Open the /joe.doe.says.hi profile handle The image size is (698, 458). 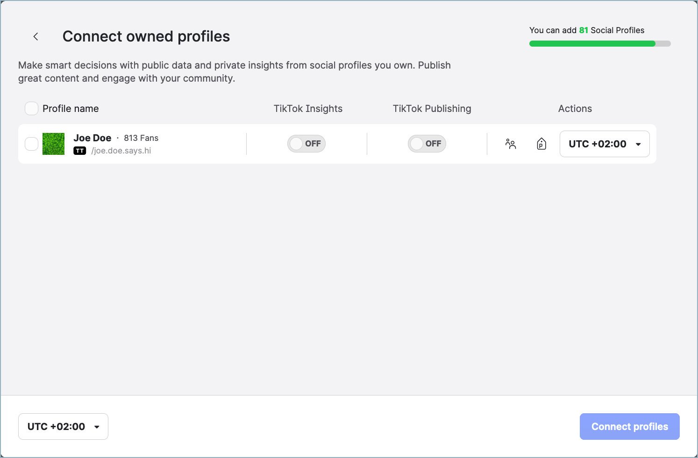point(121,151)
